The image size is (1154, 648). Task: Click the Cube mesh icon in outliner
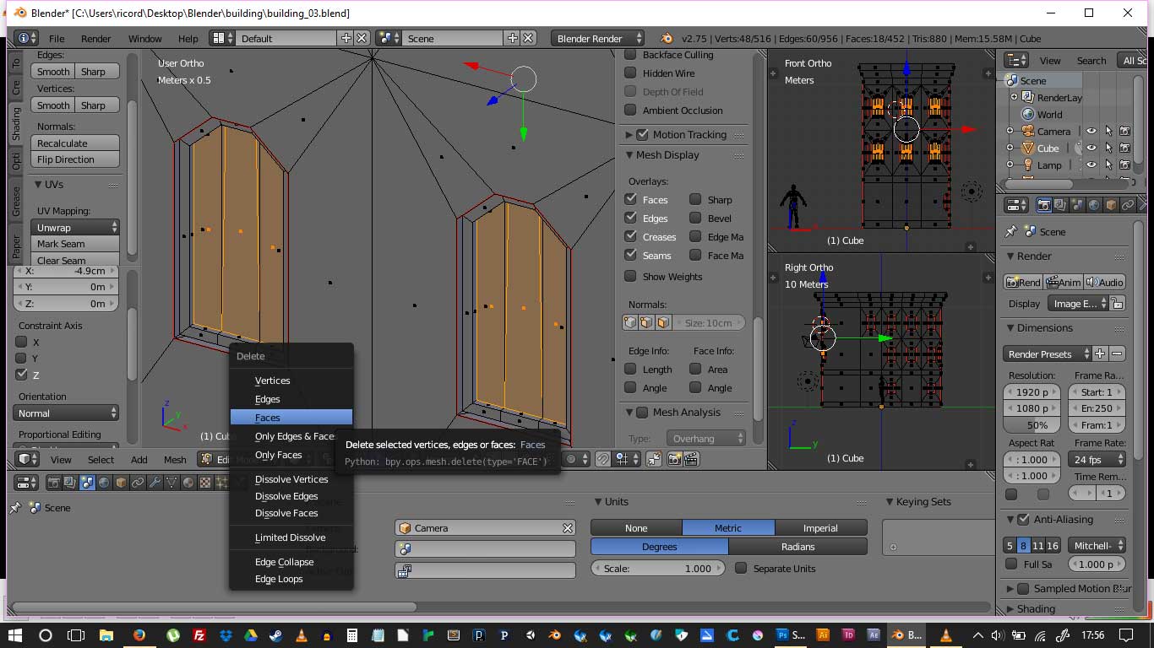pos(1027,148)
